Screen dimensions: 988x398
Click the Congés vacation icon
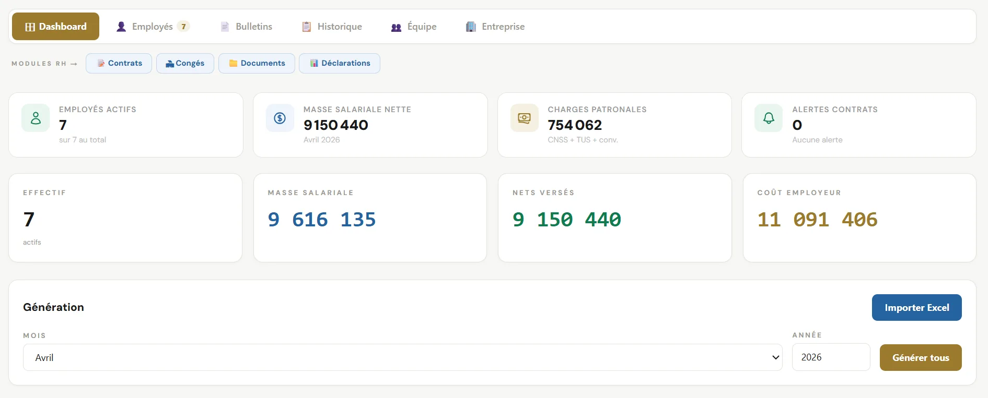tap(170, 64)
